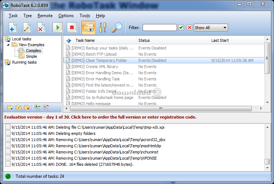
Task: Click the Edit Task pencil icon
Action: tap(27, 28)
